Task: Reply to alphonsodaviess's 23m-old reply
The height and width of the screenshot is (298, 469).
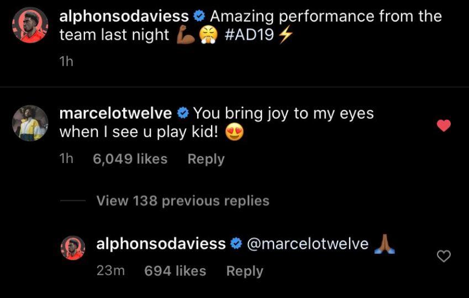Action: coord(245,271)
